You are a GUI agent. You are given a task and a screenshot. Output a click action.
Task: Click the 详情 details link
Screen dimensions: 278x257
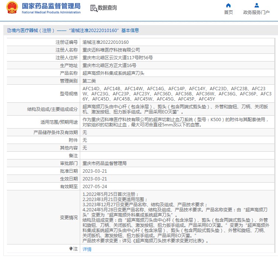87,249
